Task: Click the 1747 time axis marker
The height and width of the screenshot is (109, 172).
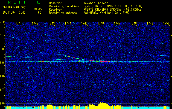Action: click(117, 23)
